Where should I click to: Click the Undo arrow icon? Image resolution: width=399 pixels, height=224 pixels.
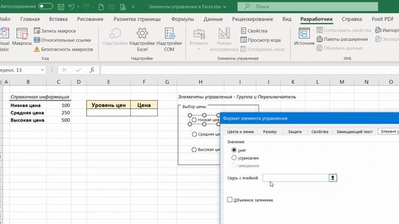click(72, 7)
